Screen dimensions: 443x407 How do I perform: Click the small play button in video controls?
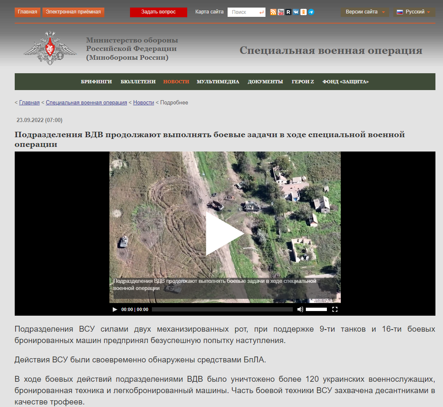(x=115, y=309)
